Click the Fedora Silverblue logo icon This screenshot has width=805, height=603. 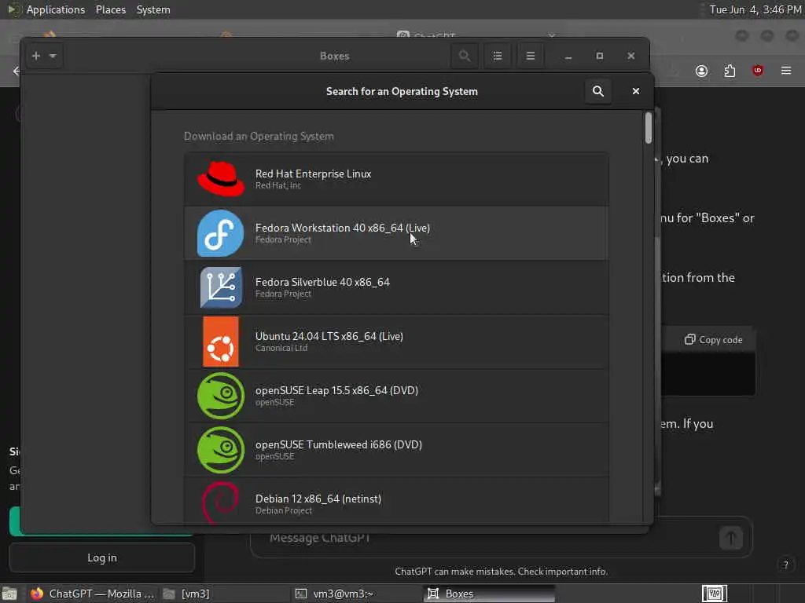tap(221, 287)
